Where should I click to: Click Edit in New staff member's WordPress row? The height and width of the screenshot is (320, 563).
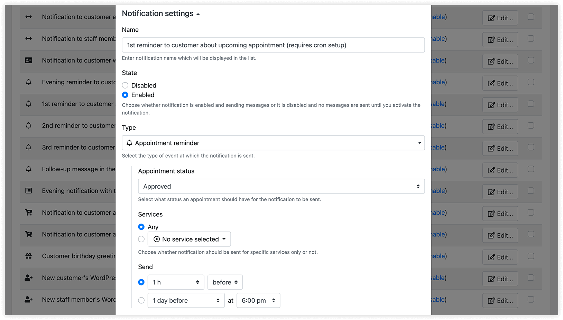click(500, 301)
